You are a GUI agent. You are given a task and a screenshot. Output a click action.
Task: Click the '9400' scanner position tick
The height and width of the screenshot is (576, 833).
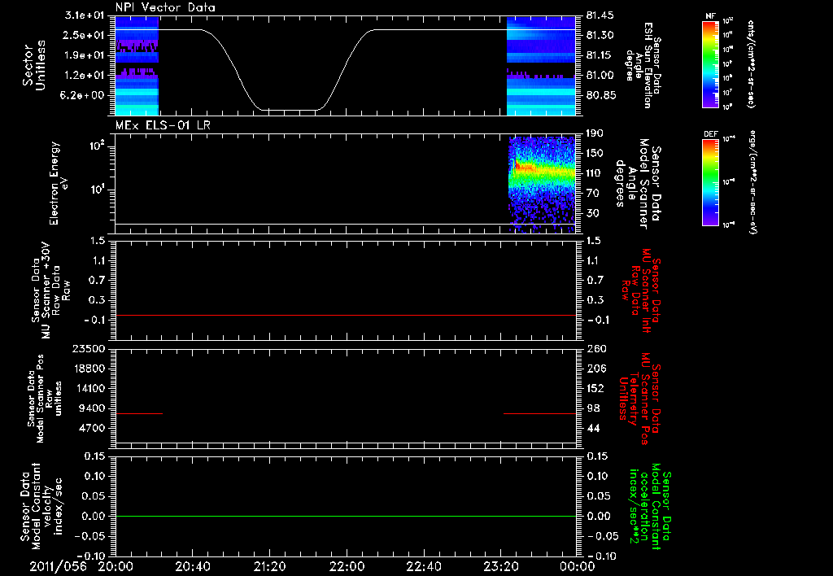tap(91, 408)
